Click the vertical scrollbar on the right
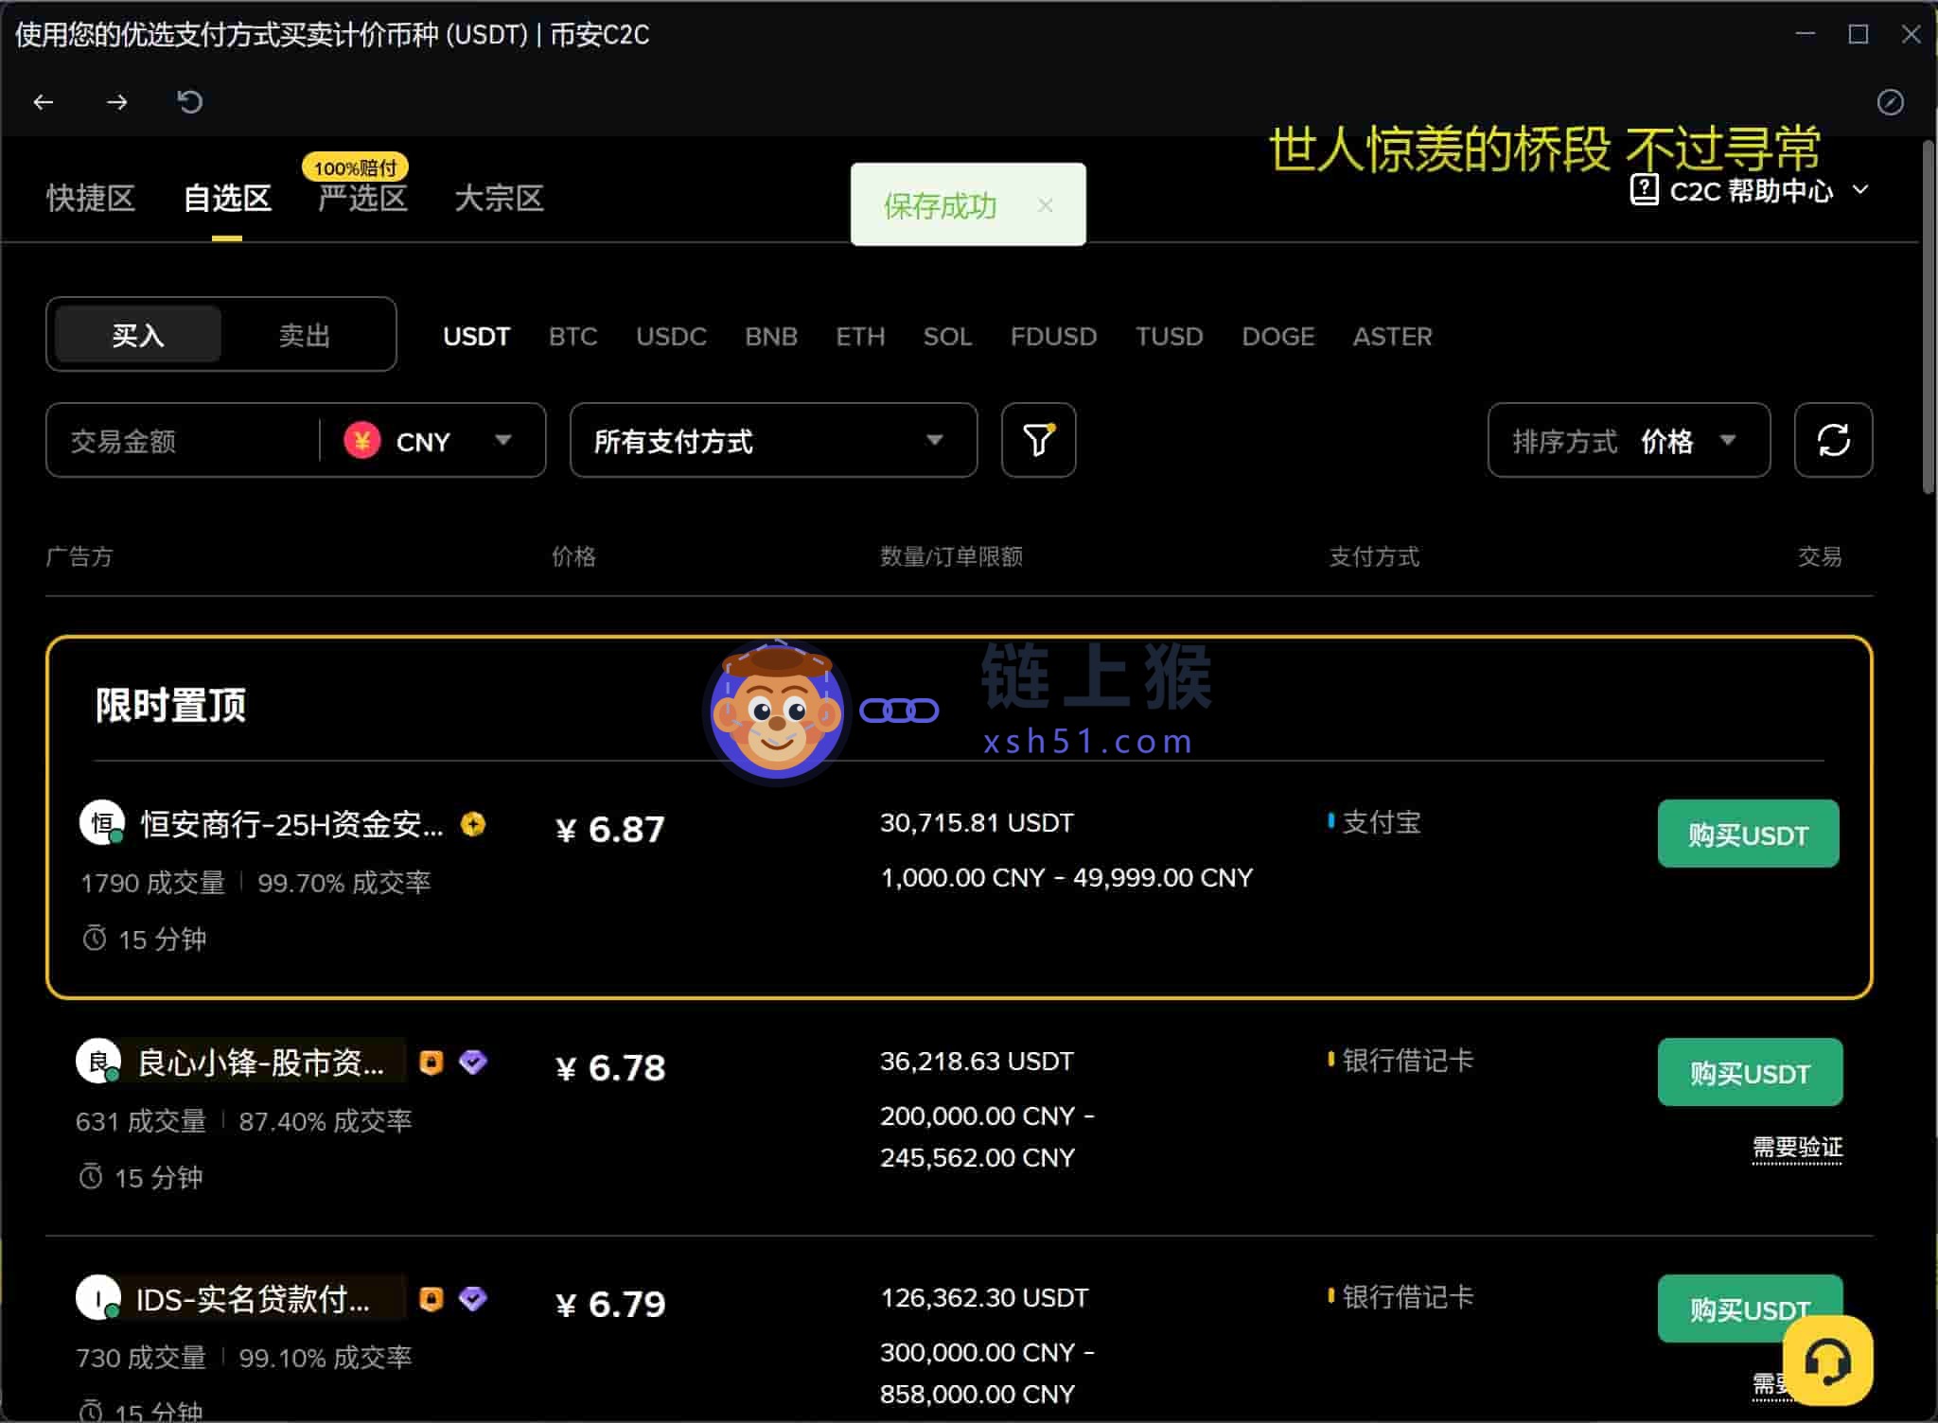The width and height of the screenshot is (1938, 1423). click(x=1929, y=317)
